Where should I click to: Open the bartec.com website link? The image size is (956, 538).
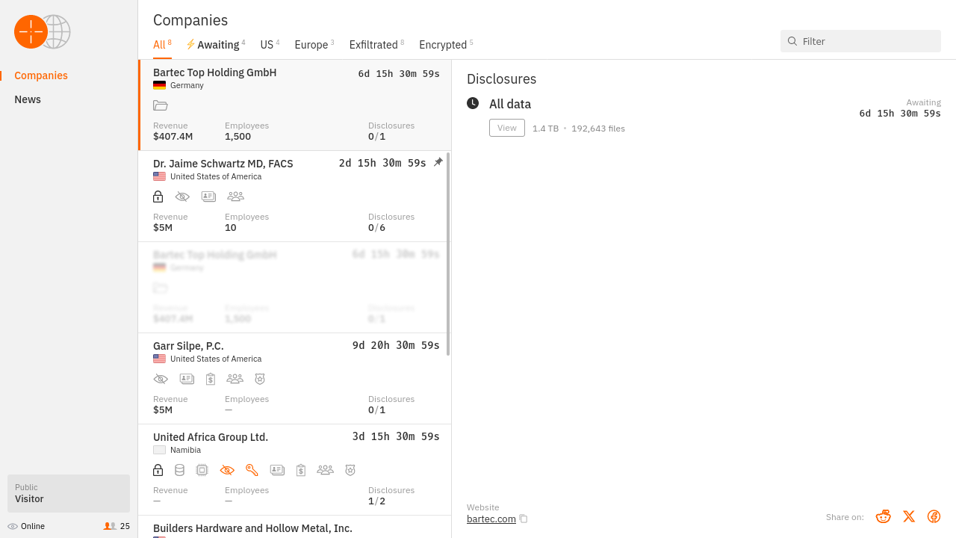pyautogui.click(x=491, y=519)
